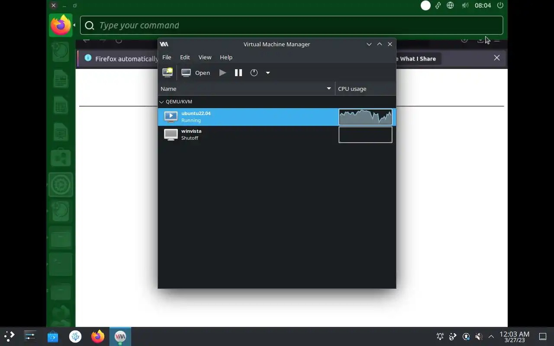
Task: Open the Help menu
Action: [226, 57]
